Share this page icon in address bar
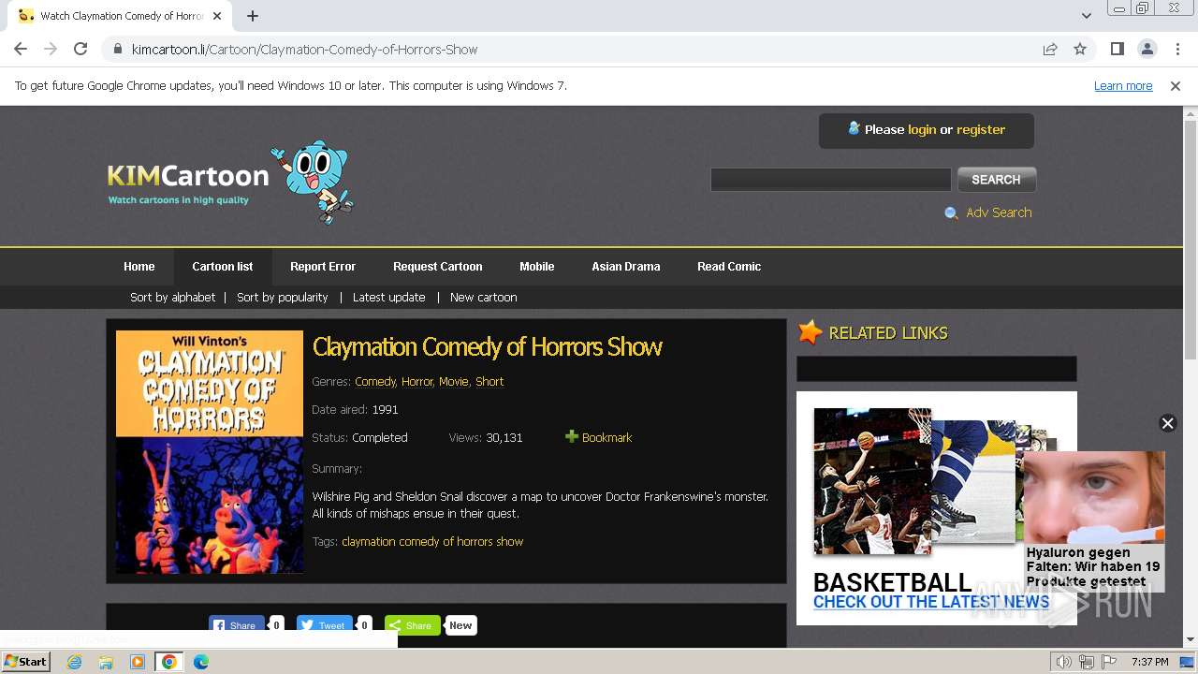This screenshot has height=674, width=1198. click(1050, 49)
